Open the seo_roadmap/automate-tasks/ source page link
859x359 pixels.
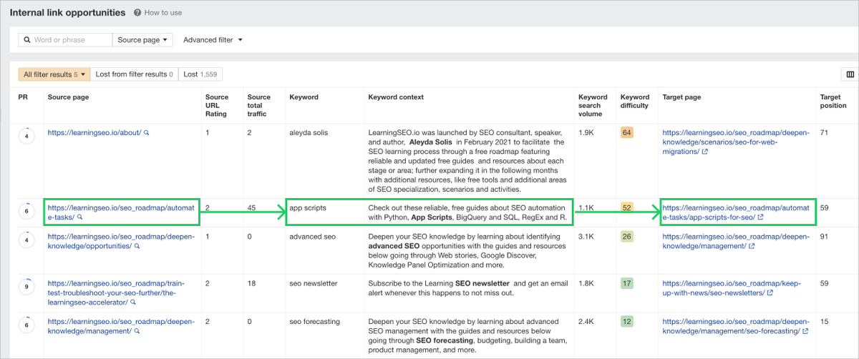(x=121, y=212)
